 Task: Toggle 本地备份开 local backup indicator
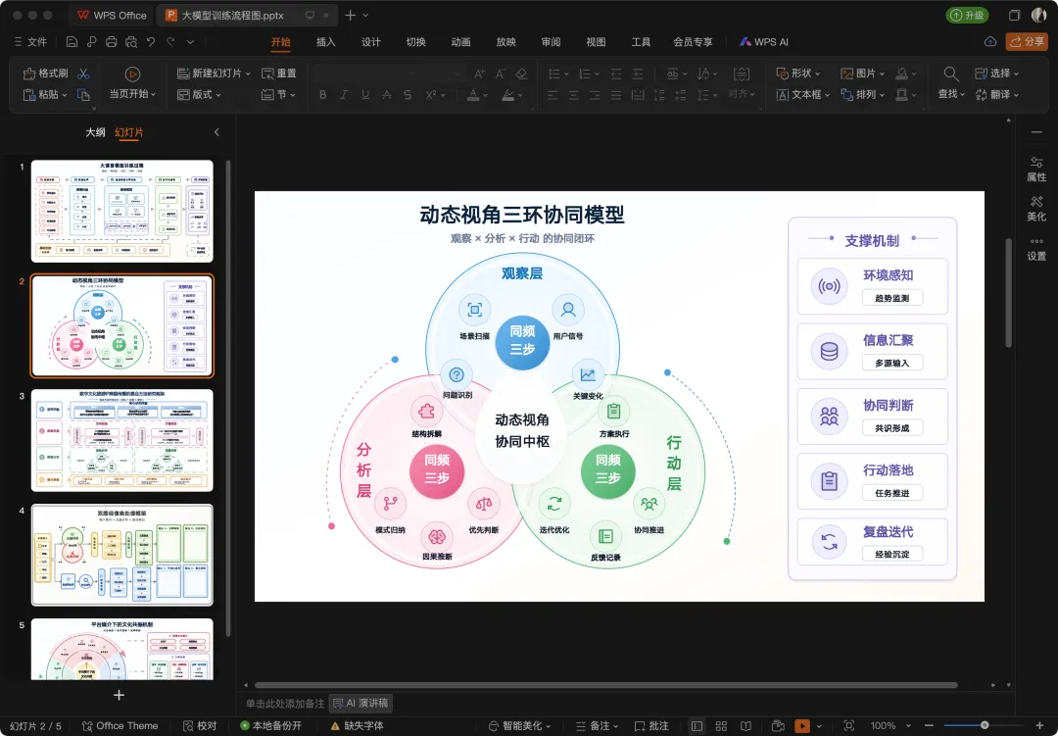(x=270, y=726)
